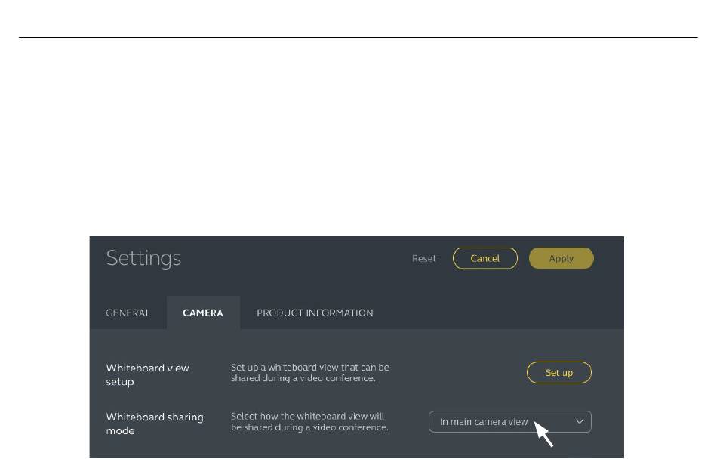The height and width of the screenshot is (462, 717).
Task: Click the 'Set up a whiteboard view' description text
Action: (310, 373)
